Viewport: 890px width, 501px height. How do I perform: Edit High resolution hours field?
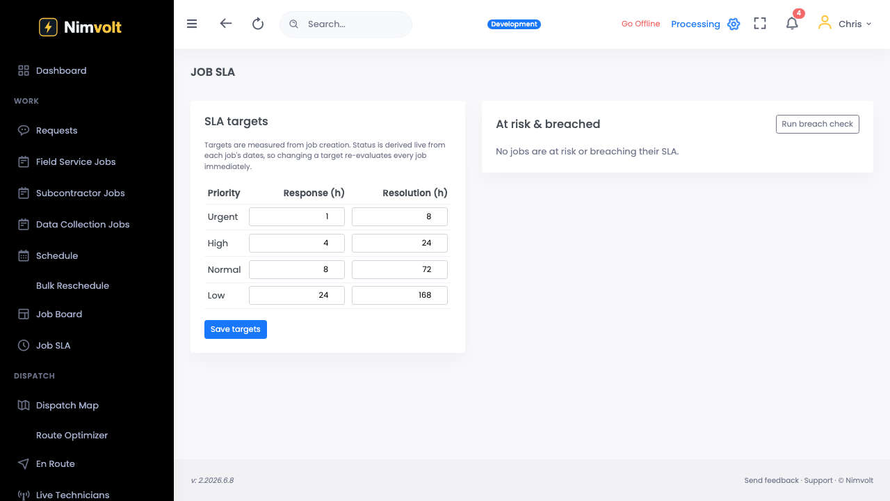[400, 243]
